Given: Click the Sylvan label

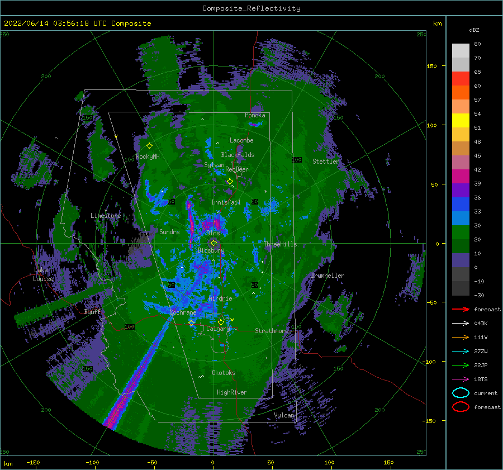Looking at the screenshot, I should pos(214,165).
